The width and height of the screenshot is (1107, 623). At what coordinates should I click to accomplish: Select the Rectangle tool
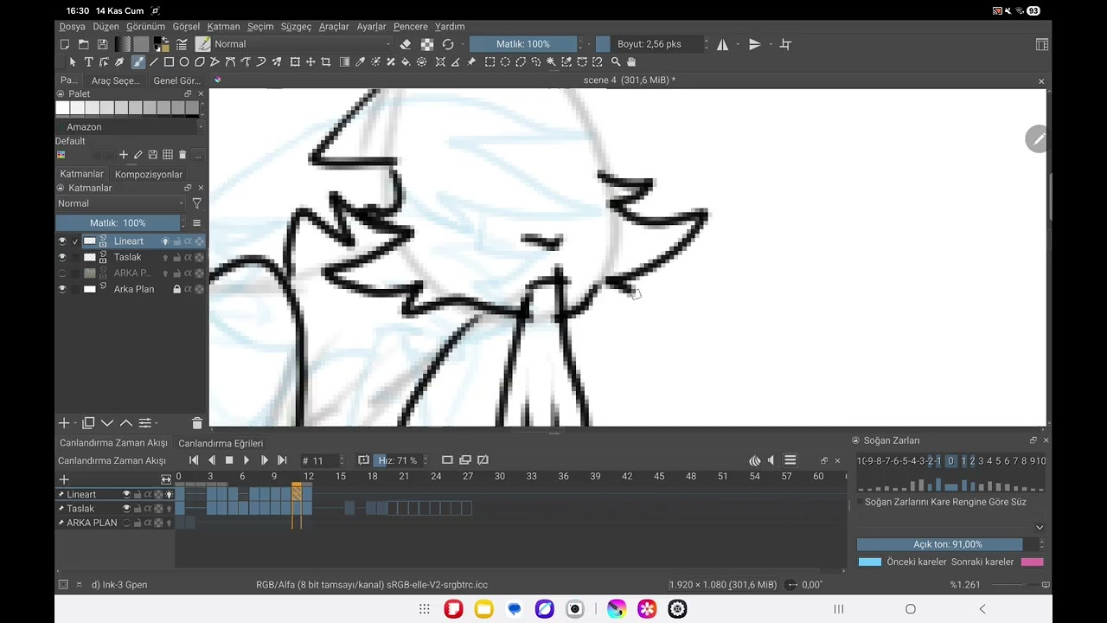tap(169, 62)
